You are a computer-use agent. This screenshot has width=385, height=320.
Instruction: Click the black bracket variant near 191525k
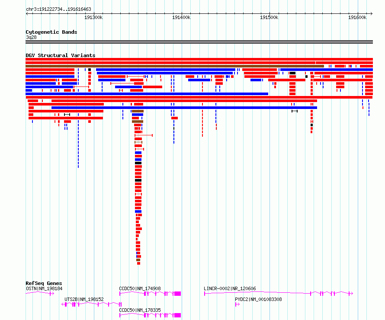pyautogui.click(x=295, y=111)
